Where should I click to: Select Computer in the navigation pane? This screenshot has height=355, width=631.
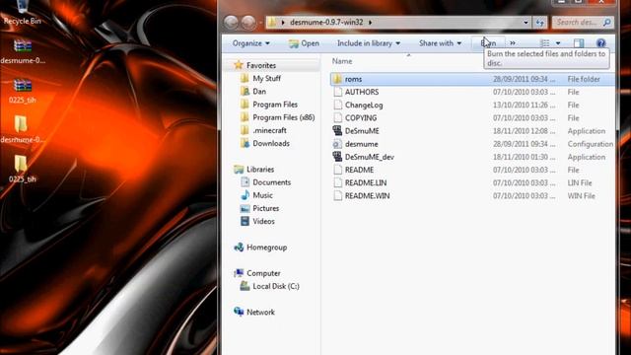coord(263,273)
